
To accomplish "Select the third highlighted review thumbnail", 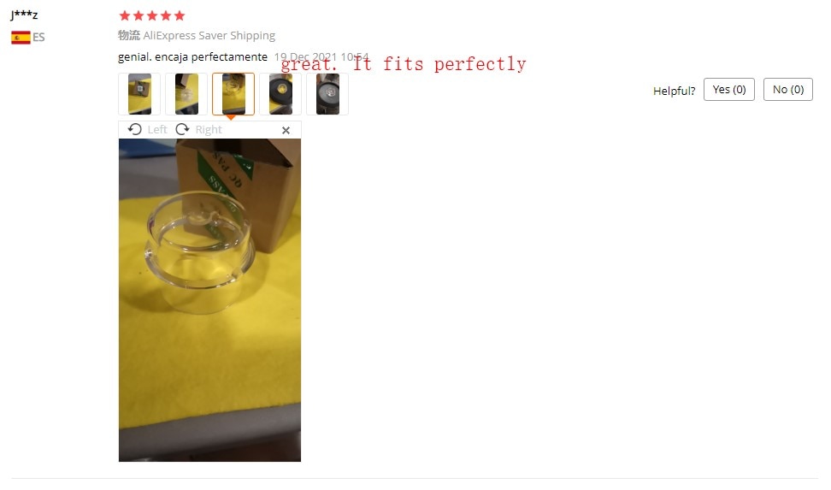I will tap(233, 94).
